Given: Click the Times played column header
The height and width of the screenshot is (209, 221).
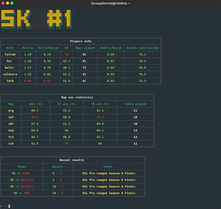Looking at the screenshot, I should pos(135,104).
